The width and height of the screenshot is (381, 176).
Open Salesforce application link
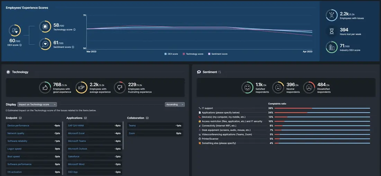coord(74,157)
